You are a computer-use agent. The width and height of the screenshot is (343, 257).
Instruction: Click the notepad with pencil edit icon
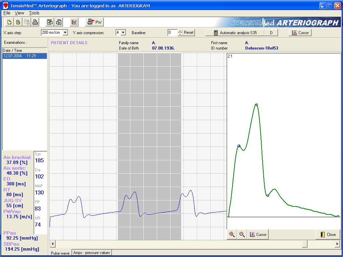(50, 22)
